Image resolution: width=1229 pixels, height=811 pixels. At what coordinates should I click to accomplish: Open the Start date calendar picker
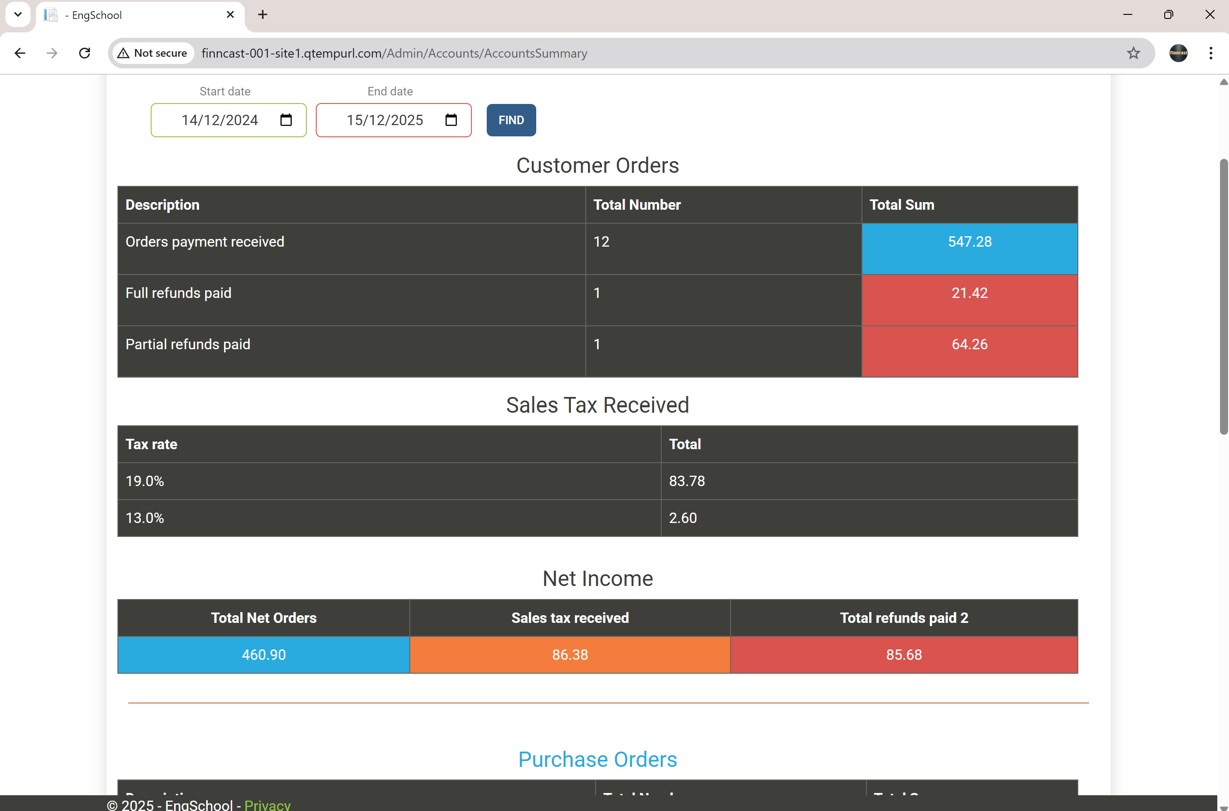pos(285,120)
